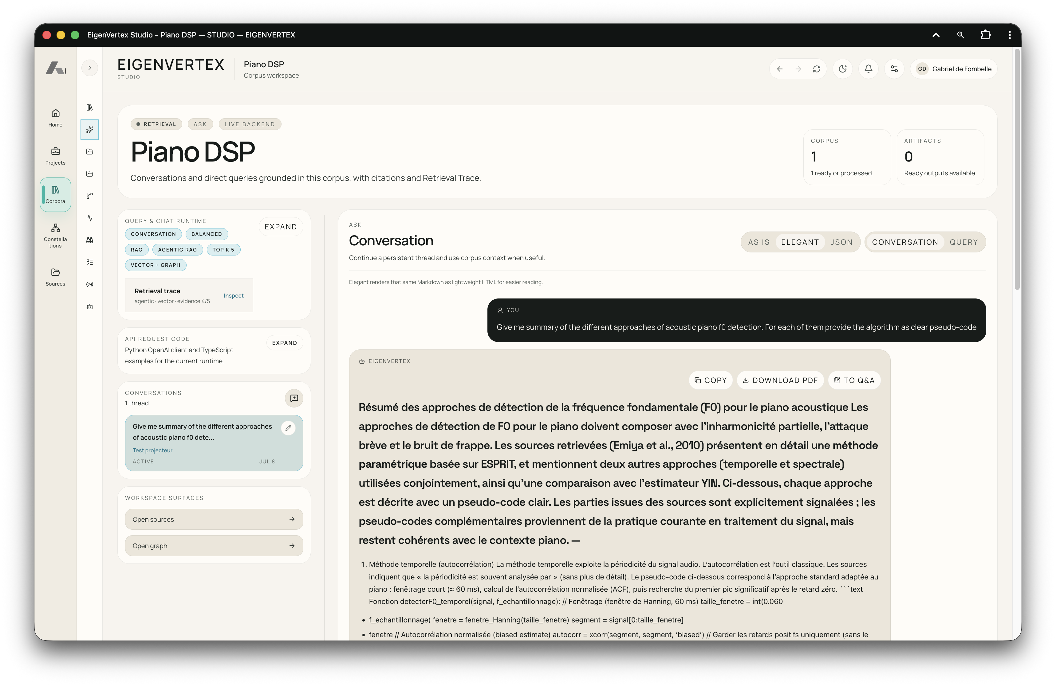
Task: Click the activity pulse icon
Action: pyautogui.click(x=90, y=218)
